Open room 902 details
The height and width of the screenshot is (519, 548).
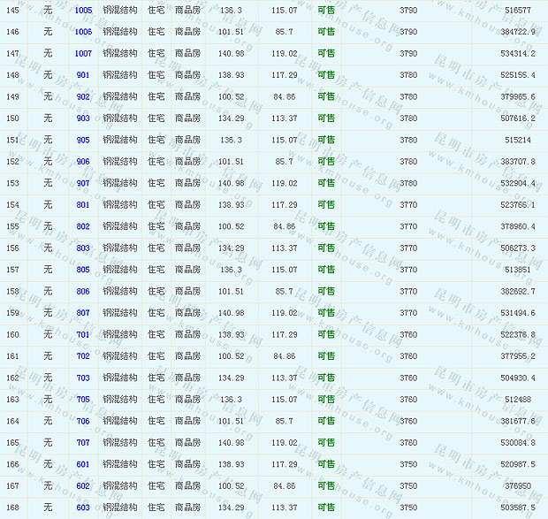83,96
